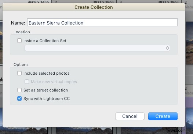Enable Set as target collection
The height and width of the screenshot is (134, 193).
point(19,90)
